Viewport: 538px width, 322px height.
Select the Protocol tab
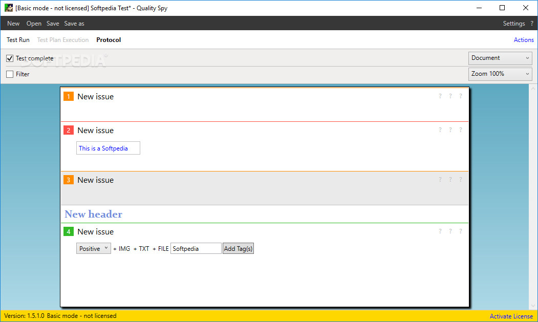[x=109, y=40]
